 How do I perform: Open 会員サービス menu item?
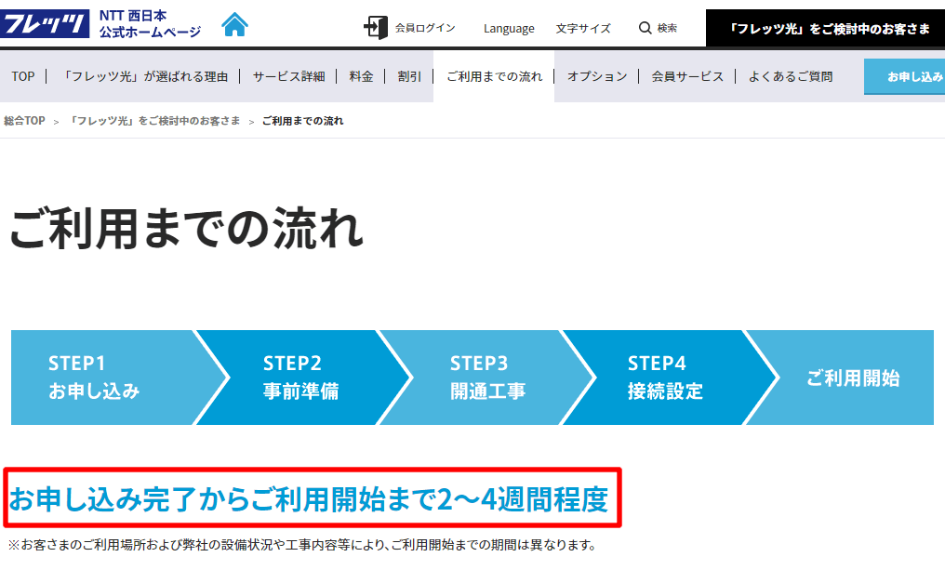click(x=687, y=76)
